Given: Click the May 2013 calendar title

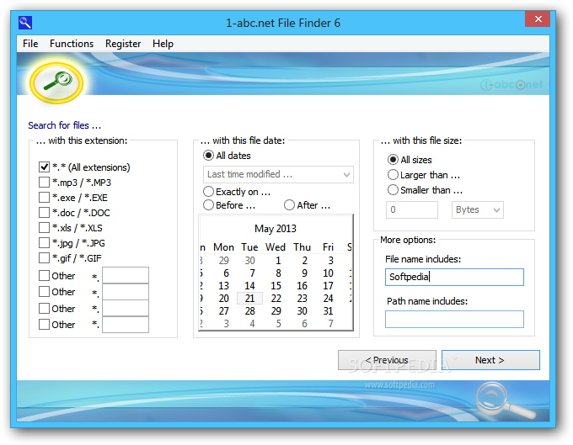Looking at the screenshot, I should tap(276, 229).
